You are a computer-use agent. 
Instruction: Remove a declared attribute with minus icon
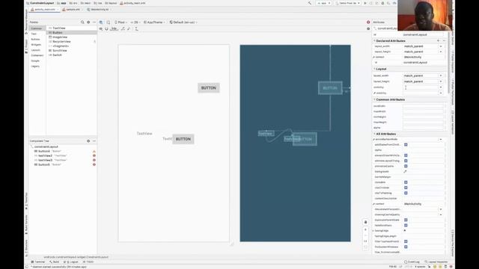tap(444, 40)
